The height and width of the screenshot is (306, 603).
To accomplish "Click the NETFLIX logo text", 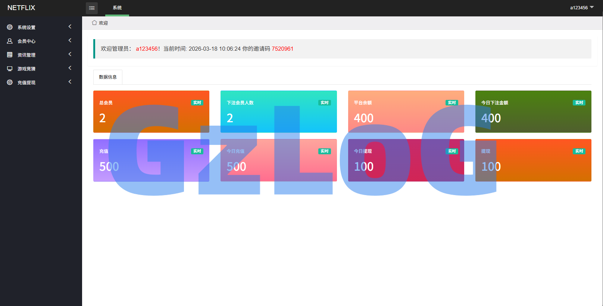I will (21, 8).
